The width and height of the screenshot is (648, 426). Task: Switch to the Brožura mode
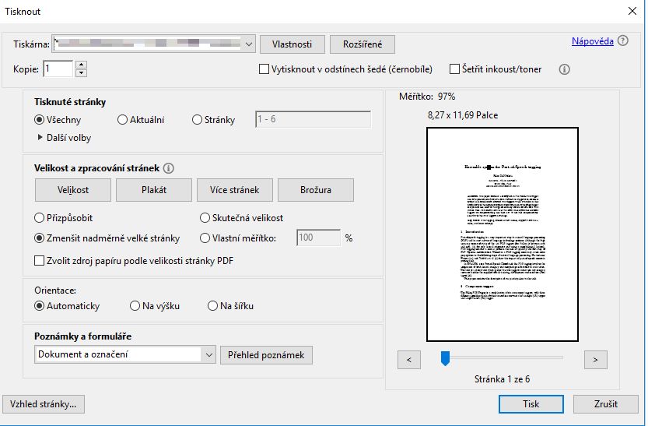coord(316,190)
